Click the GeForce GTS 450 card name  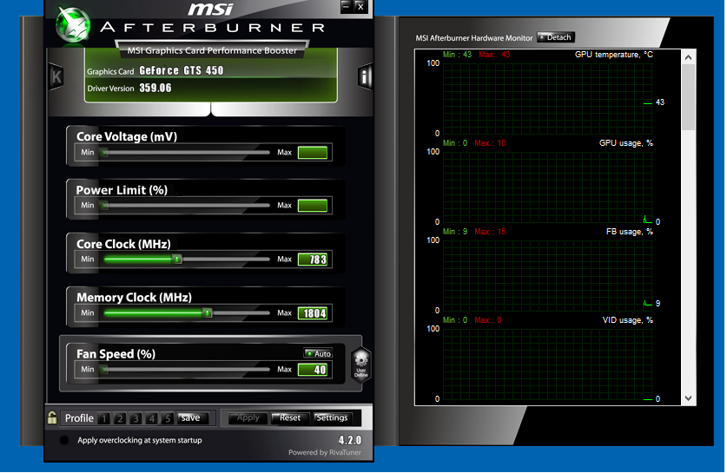coord(182,70)
